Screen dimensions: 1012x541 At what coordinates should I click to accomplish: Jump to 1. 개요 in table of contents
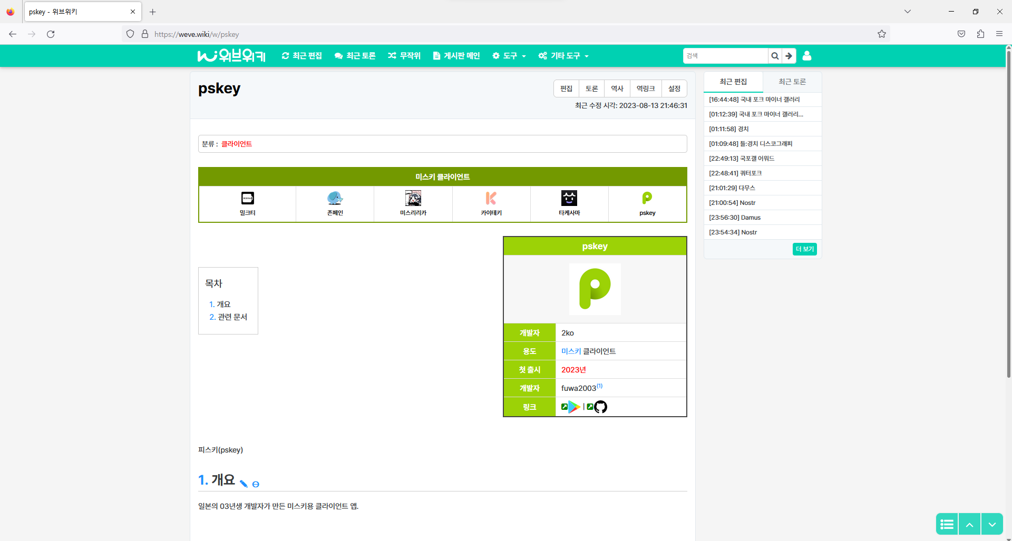(220, 304)
